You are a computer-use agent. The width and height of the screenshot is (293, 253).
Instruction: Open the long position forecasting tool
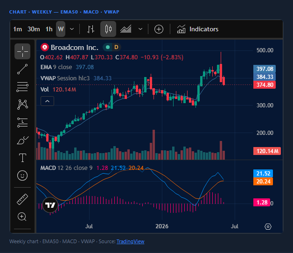pos(22,122)
